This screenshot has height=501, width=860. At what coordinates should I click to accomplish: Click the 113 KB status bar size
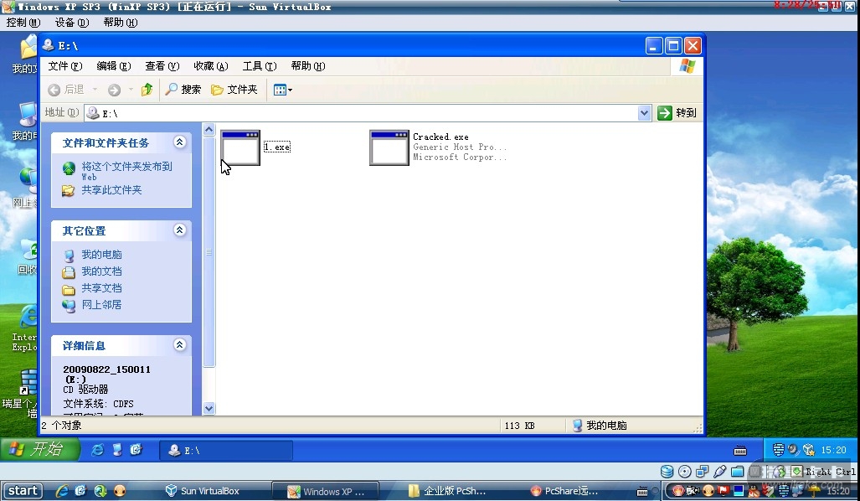point(519,426)
